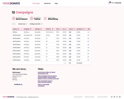Open LinkedIn from the footer icon
124x99 pixels.
[x=120, y=97]
